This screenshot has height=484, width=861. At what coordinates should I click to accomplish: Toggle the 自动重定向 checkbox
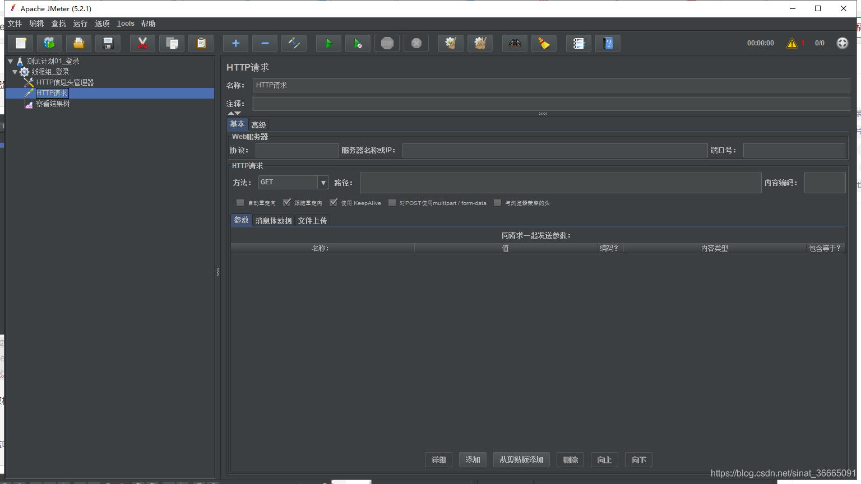click(240, 203)
